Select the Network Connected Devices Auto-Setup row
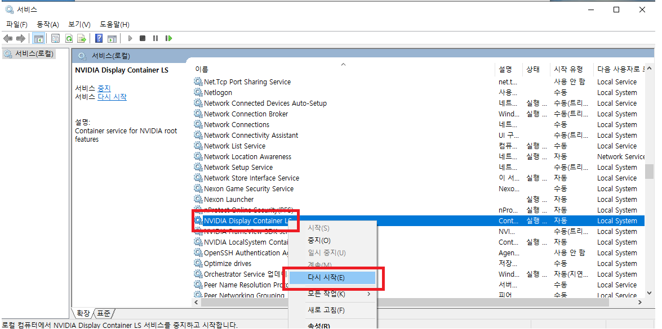This screenshot has width=662, height=329. click(419, 103)
